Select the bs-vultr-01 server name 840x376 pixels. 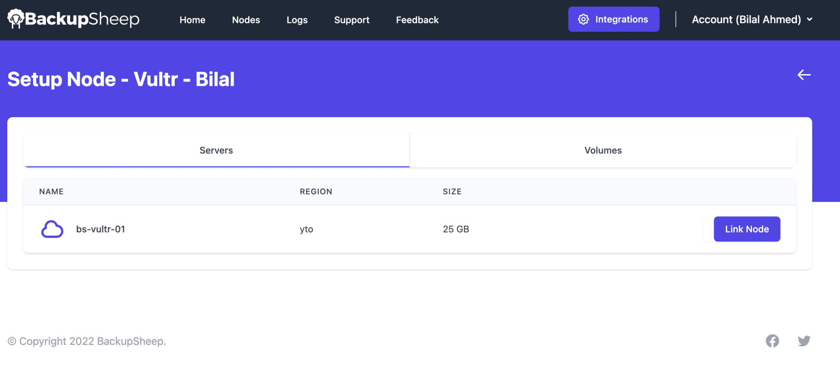pos(100,229)
